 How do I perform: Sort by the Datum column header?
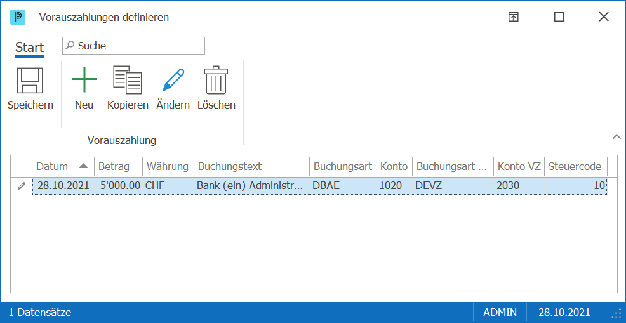click(63, 166)
